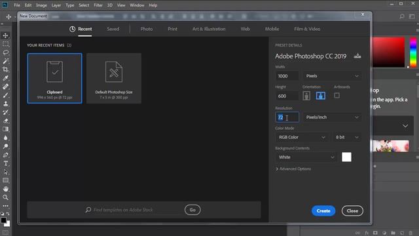
Task: Open the Layer menu
Action: point(56,5)
